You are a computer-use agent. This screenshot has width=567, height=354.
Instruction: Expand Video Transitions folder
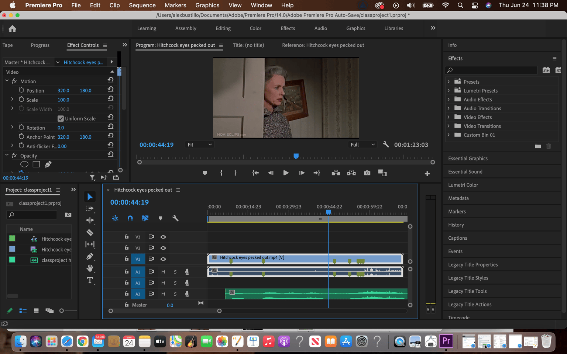pyautogui.click(x=449, y=126)
